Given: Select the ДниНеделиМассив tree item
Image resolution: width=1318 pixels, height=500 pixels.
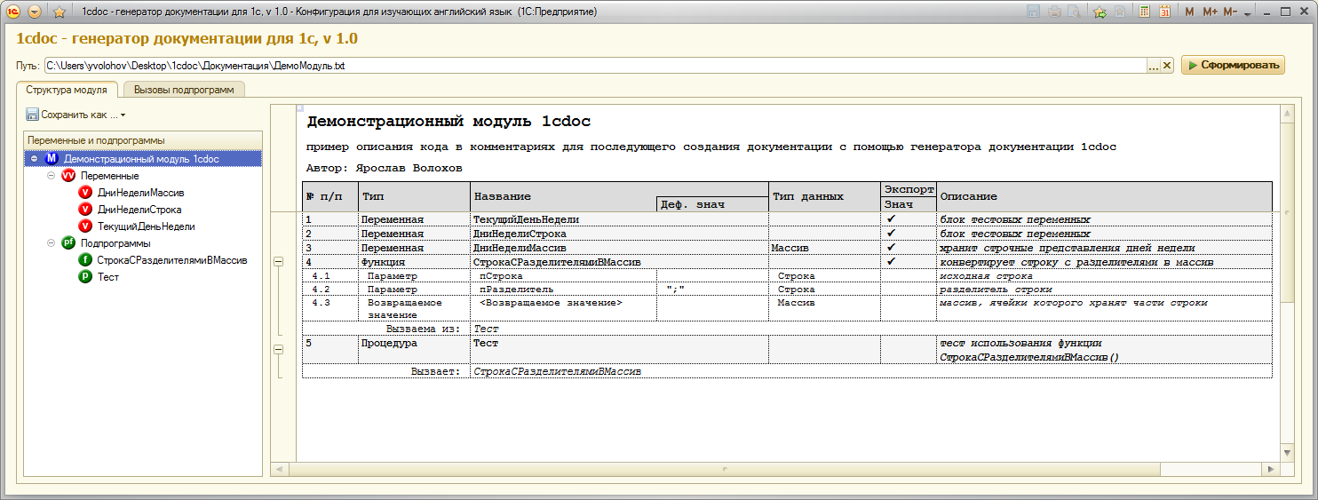Looking at the screenshot, I should [x=141, y=193].
